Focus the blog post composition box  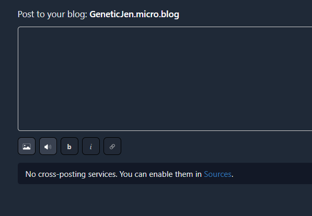(165, 79)
